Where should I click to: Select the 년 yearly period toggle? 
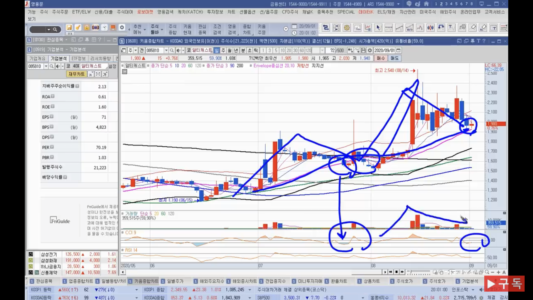(x=236, y=50)
